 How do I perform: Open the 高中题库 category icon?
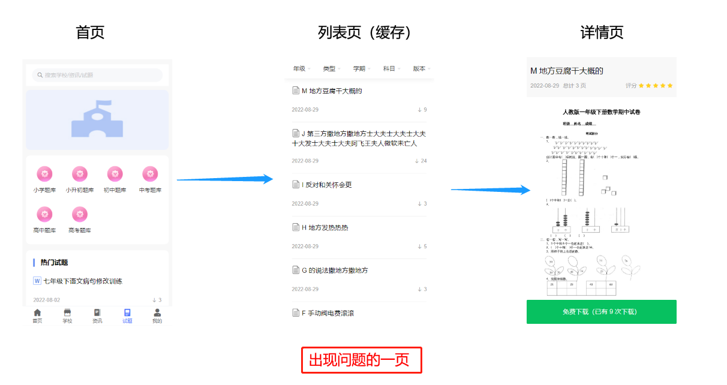point(44,214)
